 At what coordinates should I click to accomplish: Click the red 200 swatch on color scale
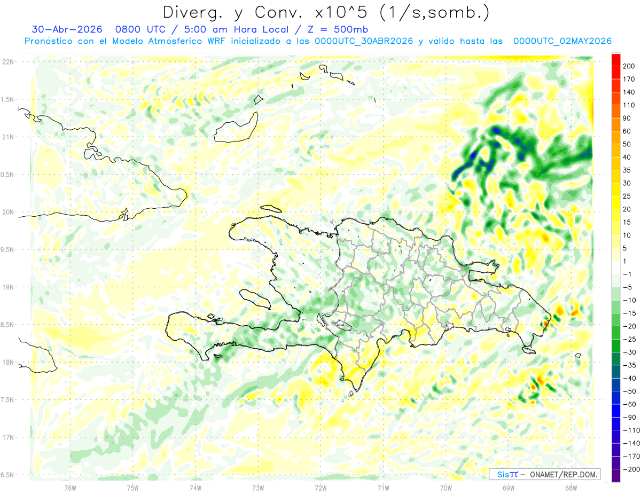click(616, 60)
